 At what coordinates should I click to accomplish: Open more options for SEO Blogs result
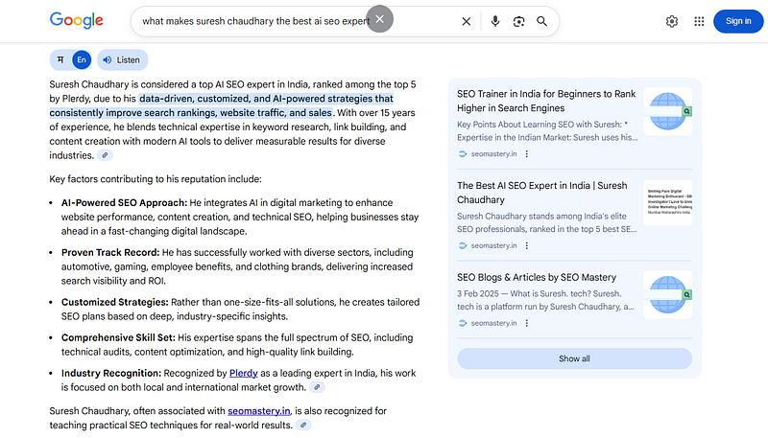[x=526, y=323]
